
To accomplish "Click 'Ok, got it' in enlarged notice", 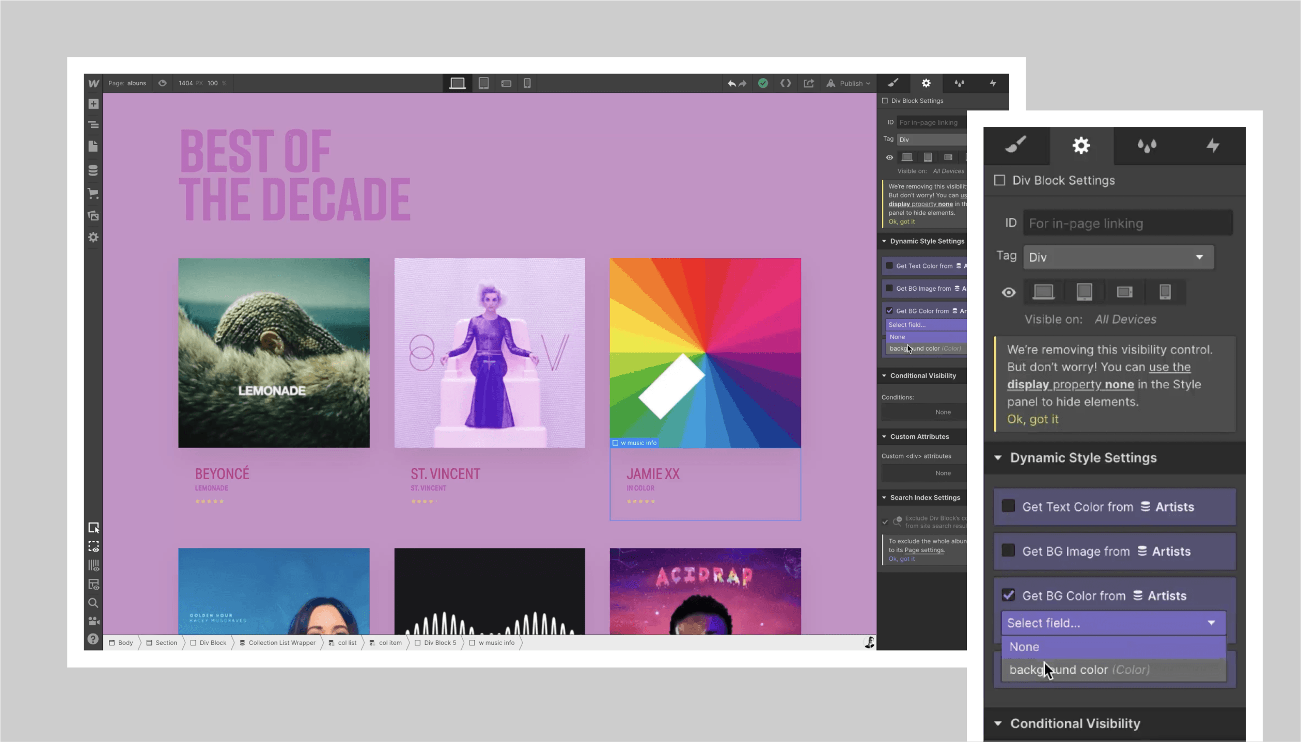I will (x=1032, y=419).
